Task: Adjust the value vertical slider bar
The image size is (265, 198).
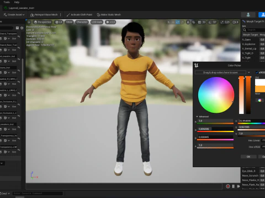Action: click(248, 95)
